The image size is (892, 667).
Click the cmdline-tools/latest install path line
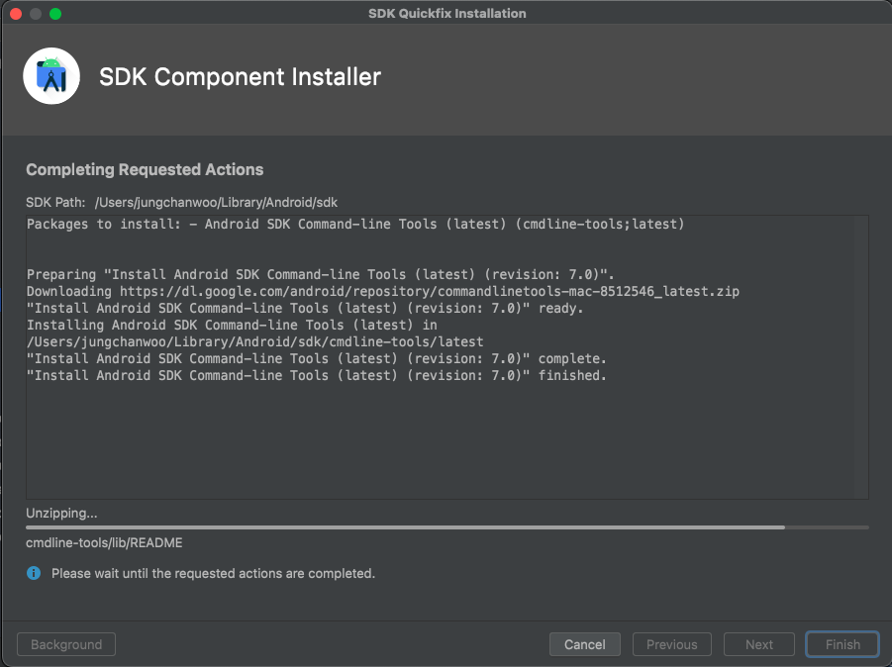pos(254,341)
